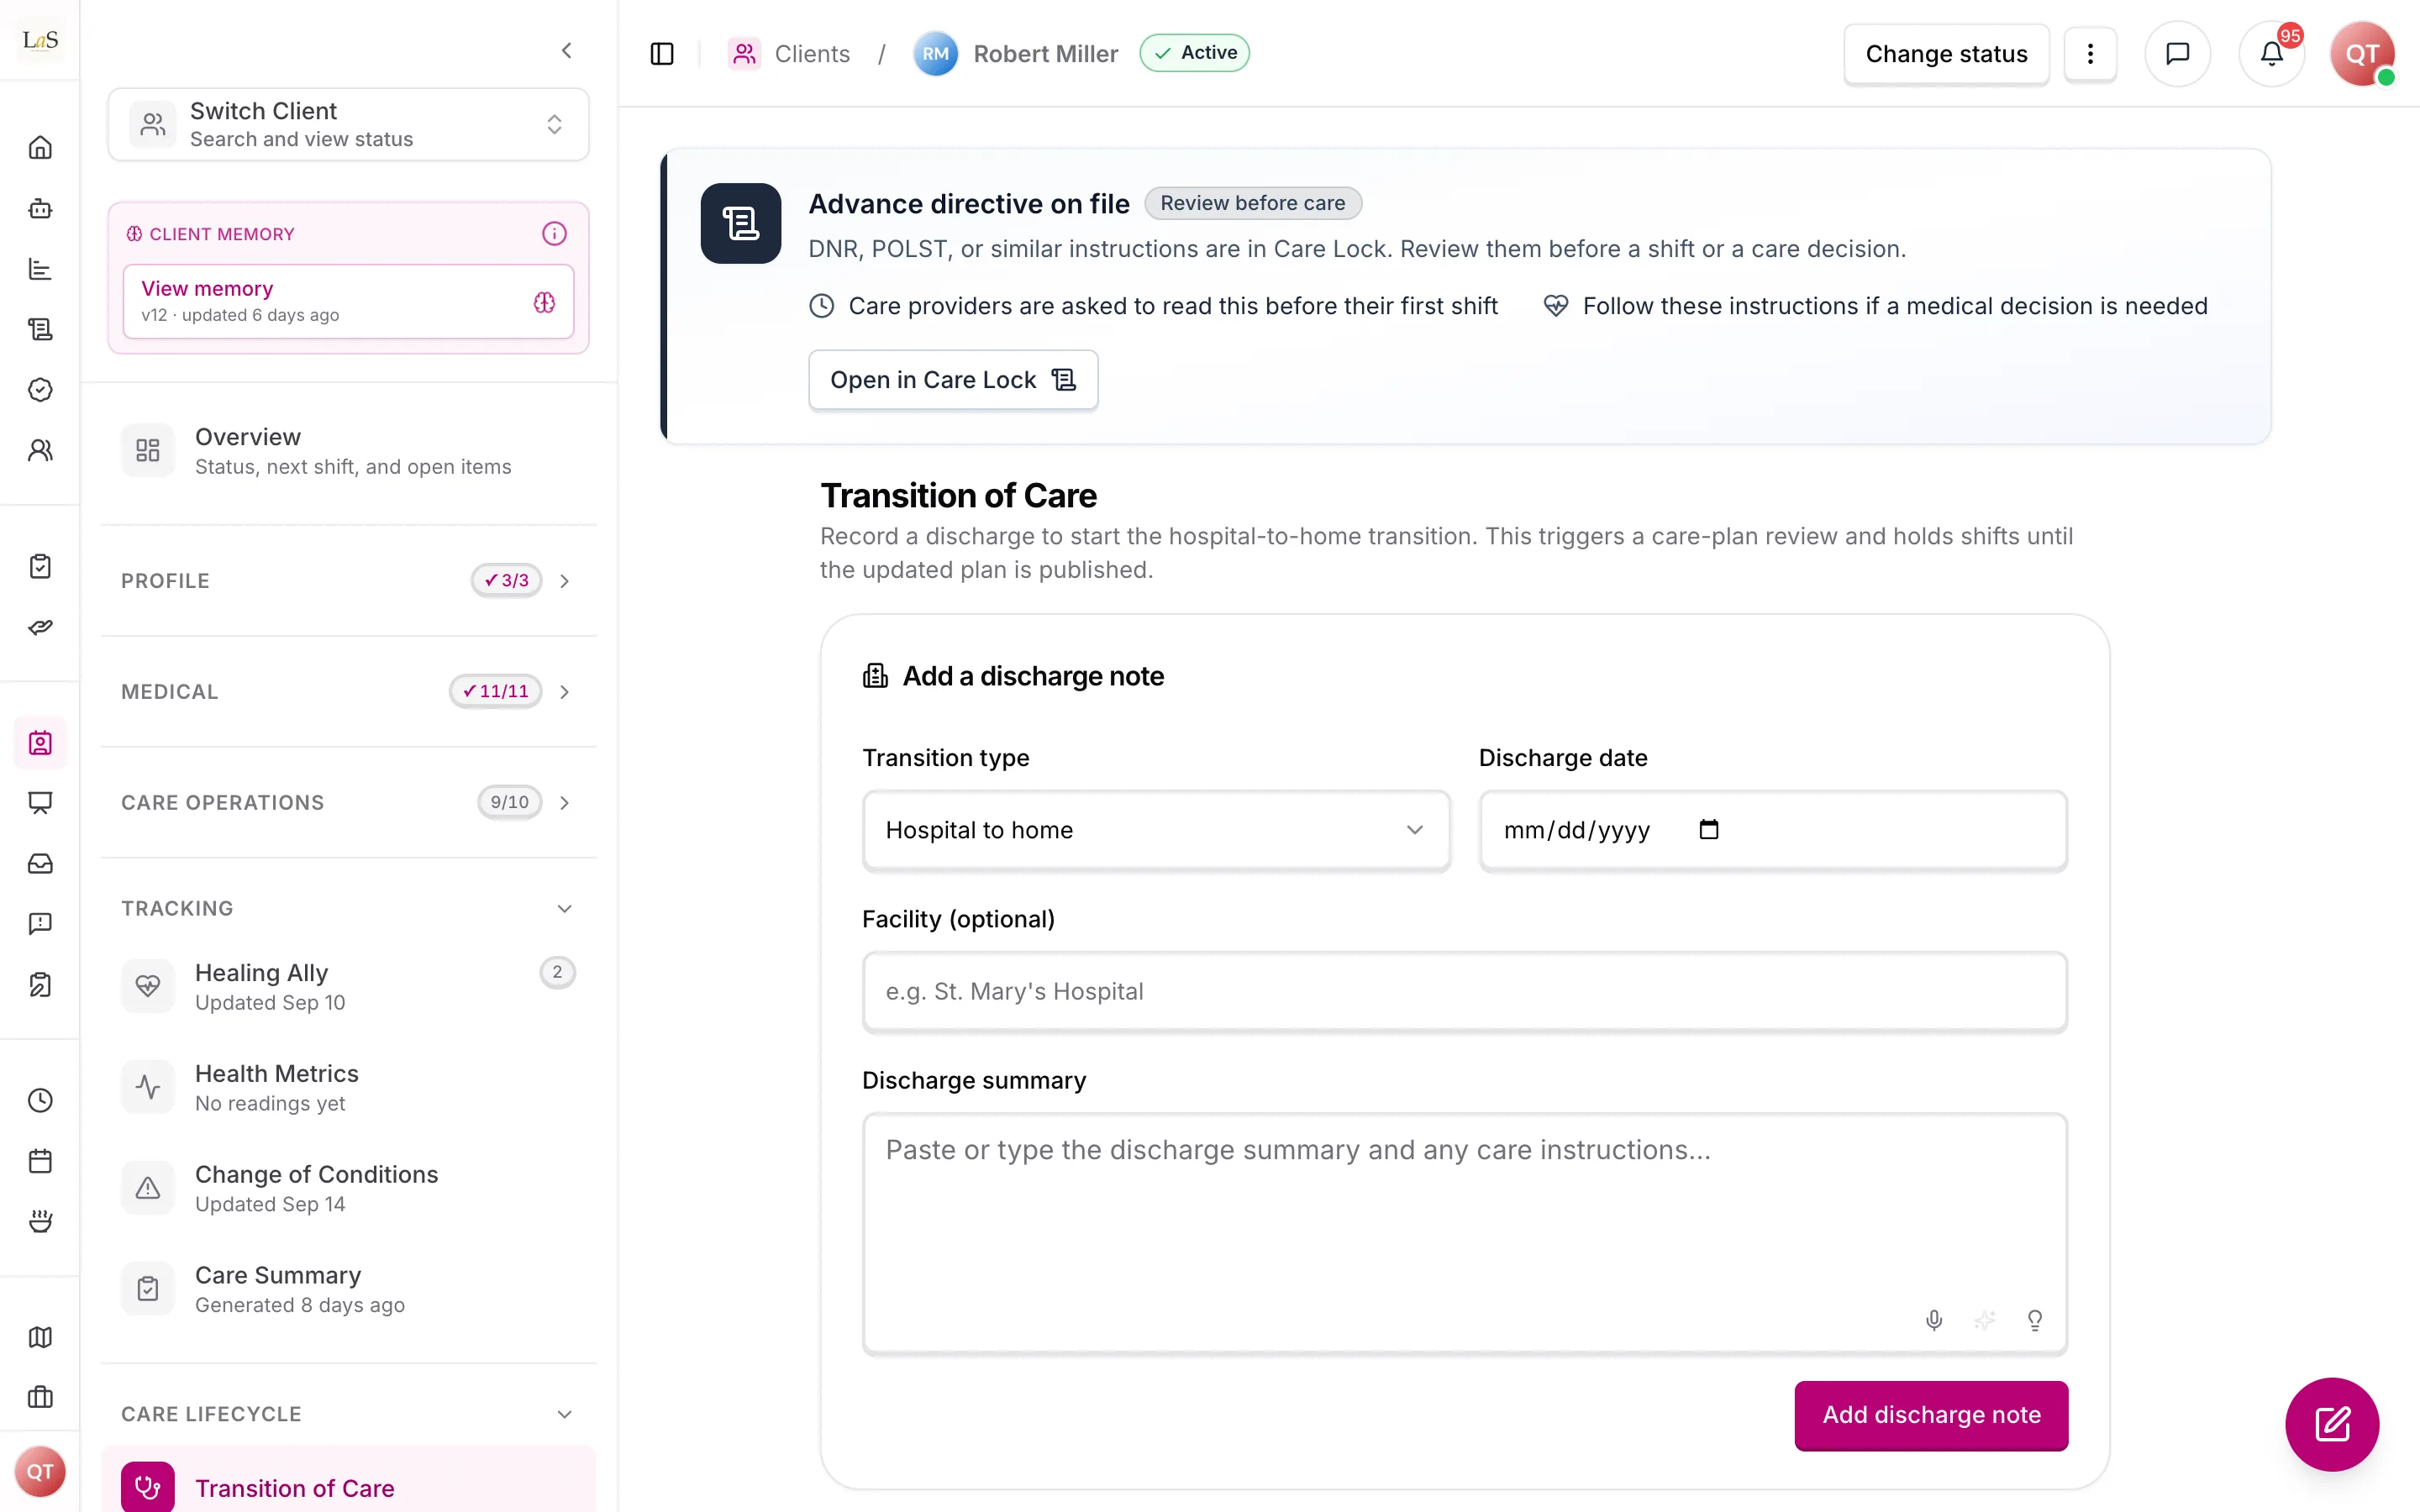Click the floating compose edit button
The height and width of the screenshot is (1512, 2420).
click(2332, 1424)
